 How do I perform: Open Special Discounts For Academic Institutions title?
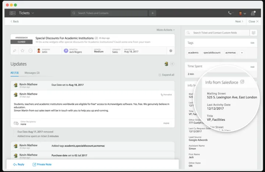pyautogui.click(x=64, y=38)
